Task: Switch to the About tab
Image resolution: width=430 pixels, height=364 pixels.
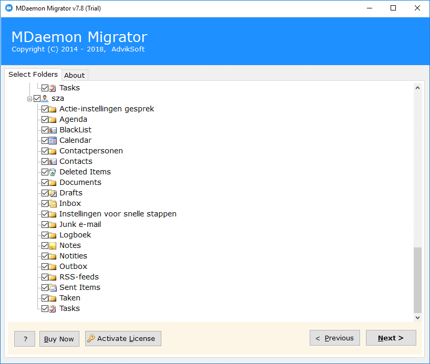Action: 74,75
